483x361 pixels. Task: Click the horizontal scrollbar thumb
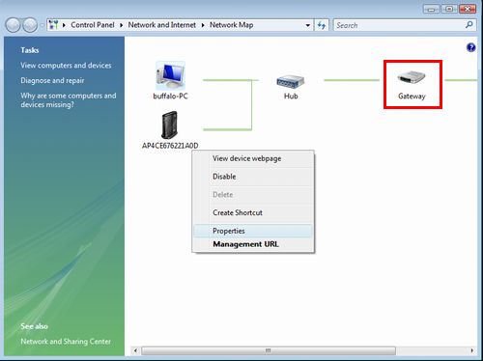pyautogui.click(x=269, y=350)
